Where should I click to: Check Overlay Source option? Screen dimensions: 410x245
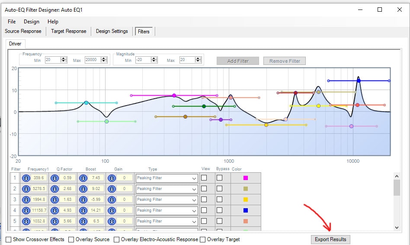coord(71,239)
